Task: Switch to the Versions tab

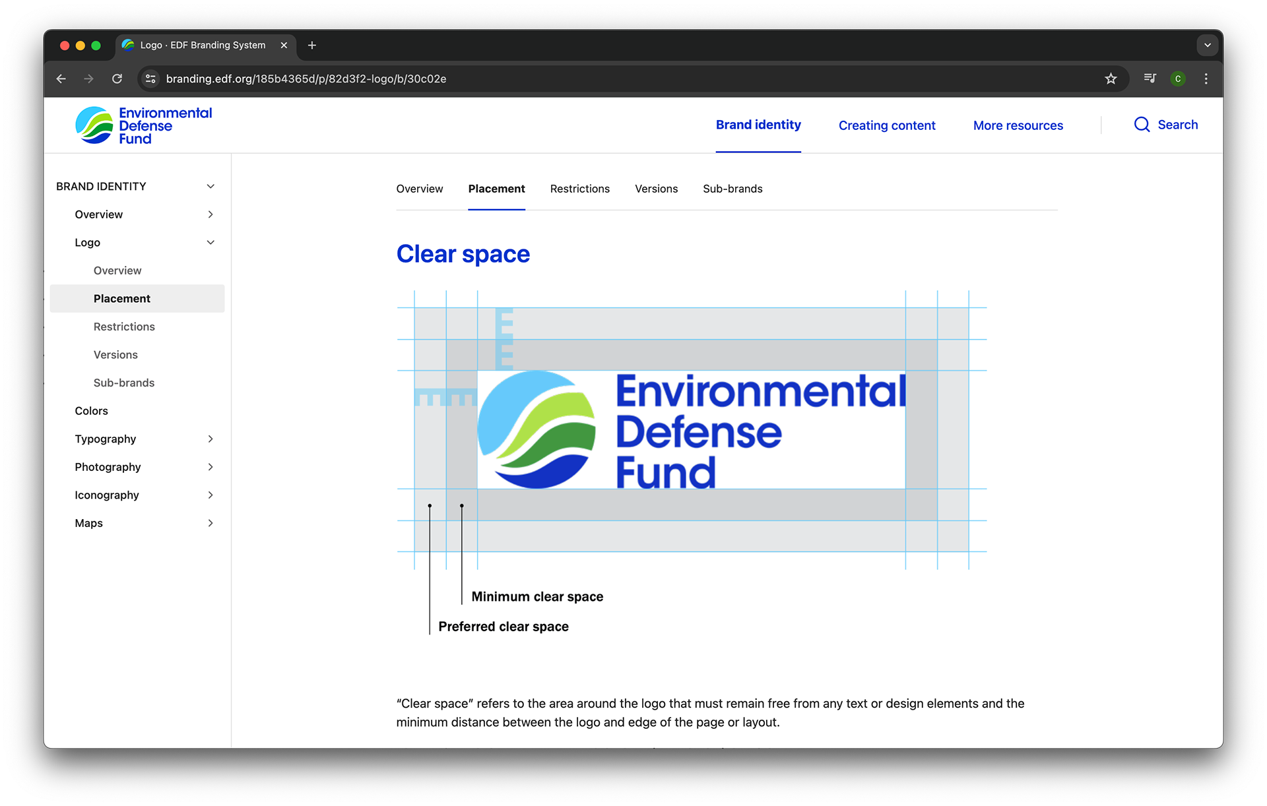Action: click(x=656, y=189)
